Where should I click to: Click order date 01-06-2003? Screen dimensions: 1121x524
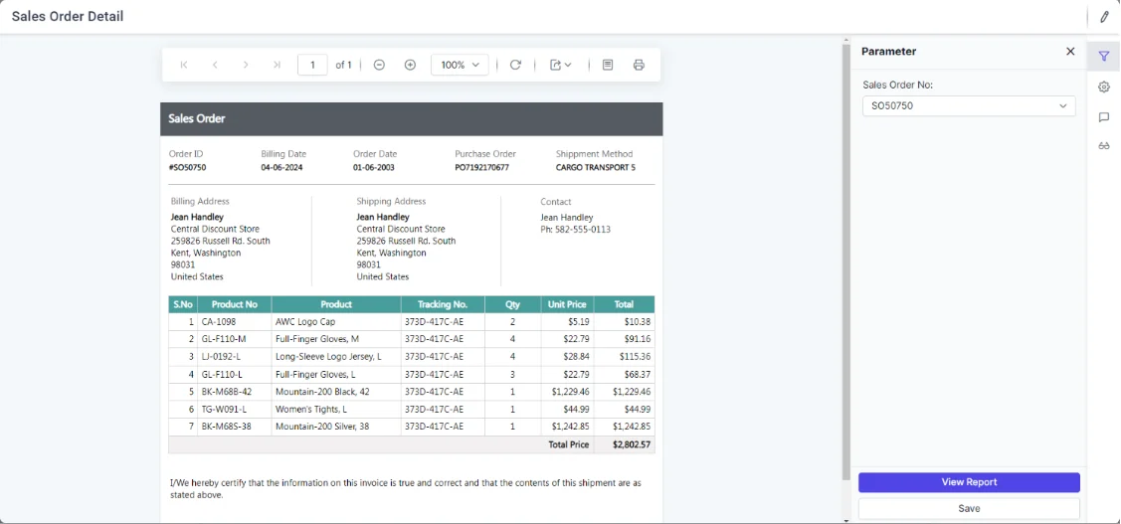click(374, 167)
